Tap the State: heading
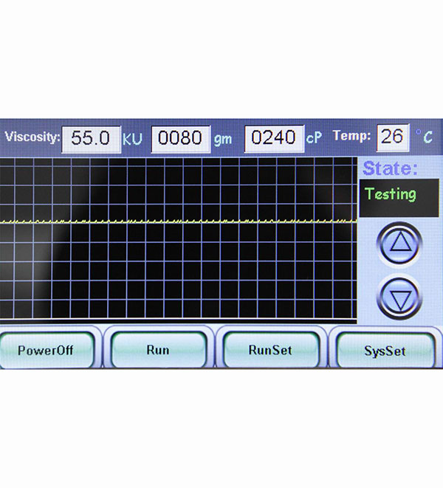 390,168
